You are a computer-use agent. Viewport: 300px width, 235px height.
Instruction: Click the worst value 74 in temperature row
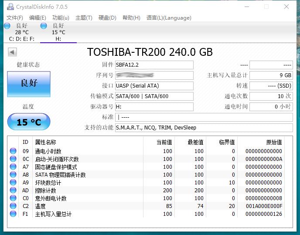pyautogui.click(x=200, y=206)
